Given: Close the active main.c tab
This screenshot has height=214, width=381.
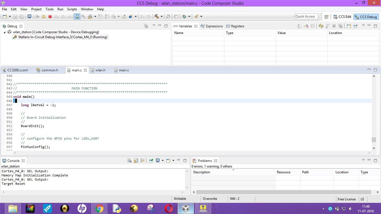Looking at the screenshot, I should point(85,70).
